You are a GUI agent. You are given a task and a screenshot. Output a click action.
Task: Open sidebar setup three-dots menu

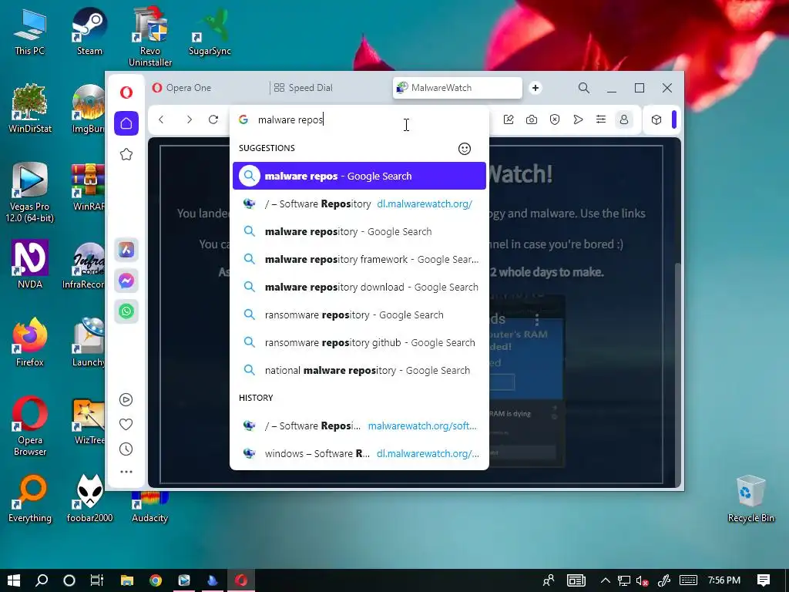126,472
